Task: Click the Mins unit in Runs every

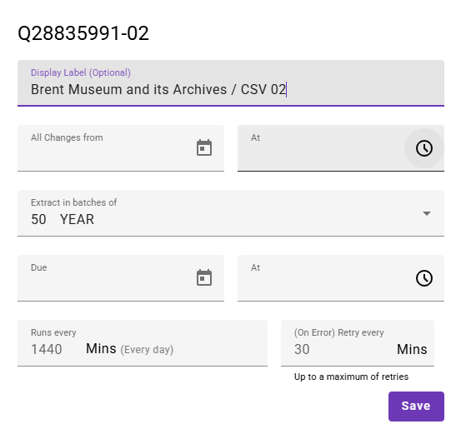Action: tap(101, 349)
